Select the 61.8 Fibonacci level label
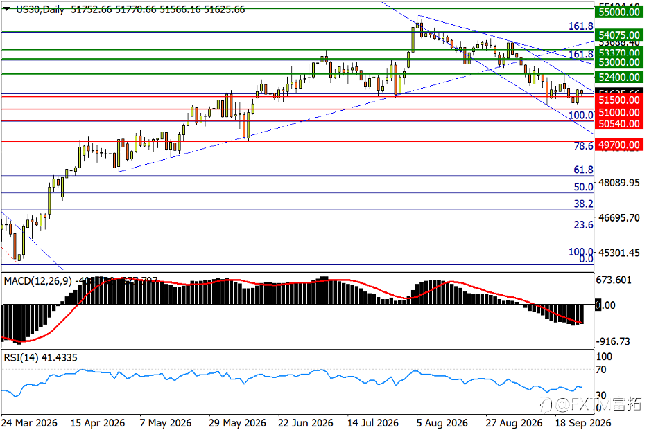 583,170
